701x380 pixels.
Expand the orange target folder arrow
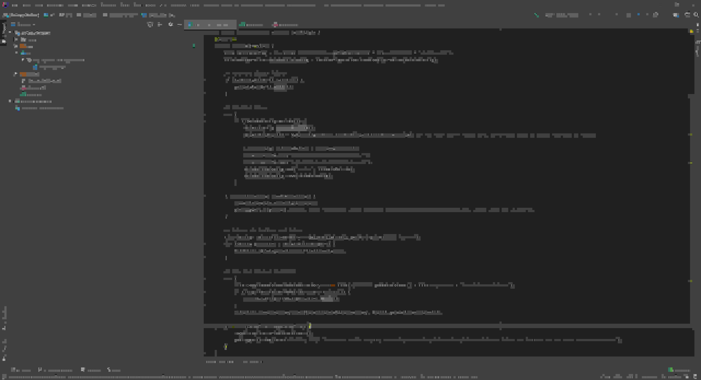(x=16, y=74)
